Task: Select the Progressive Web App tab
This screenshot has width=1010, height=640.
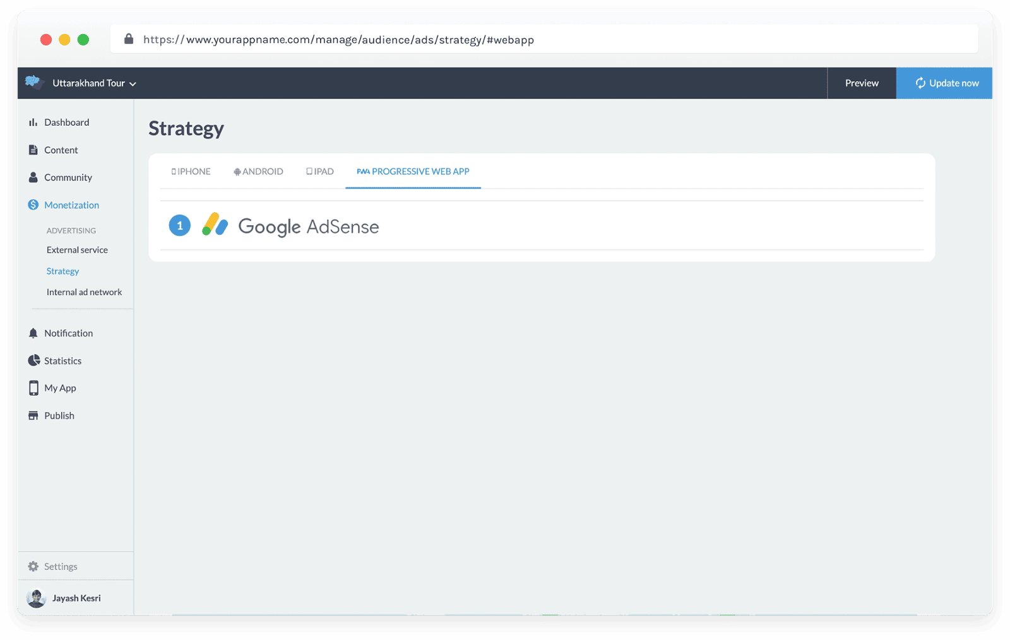Action: point(413,172)
